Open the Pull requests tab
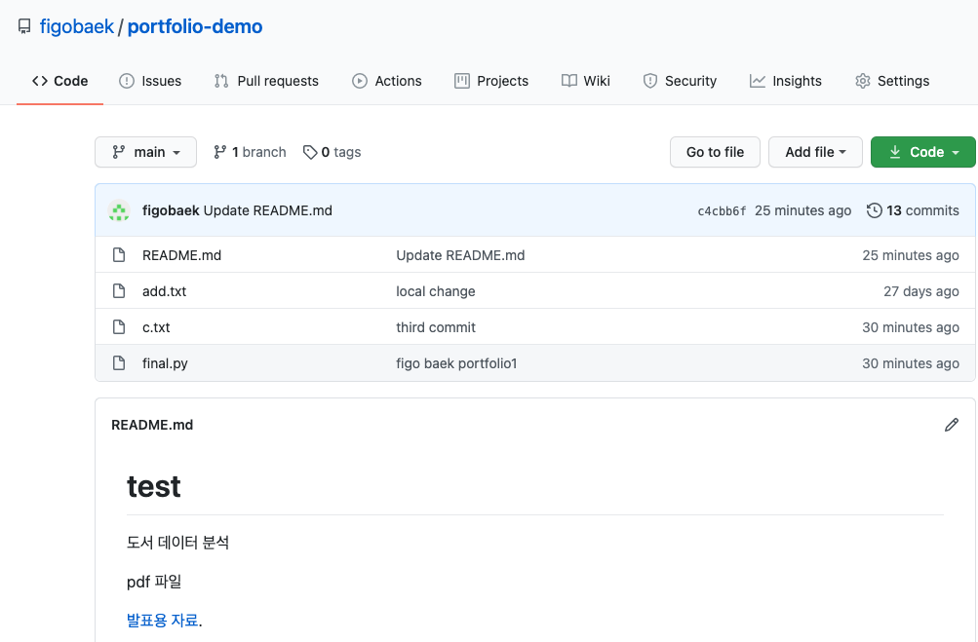978x642 pixels. (266, 81)
